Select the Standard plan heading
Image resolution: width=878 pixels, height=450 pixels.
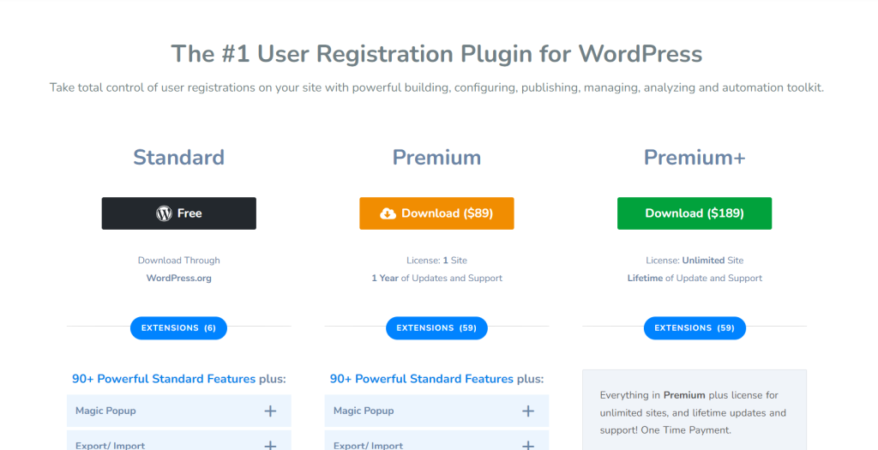[x=178, y=158]
